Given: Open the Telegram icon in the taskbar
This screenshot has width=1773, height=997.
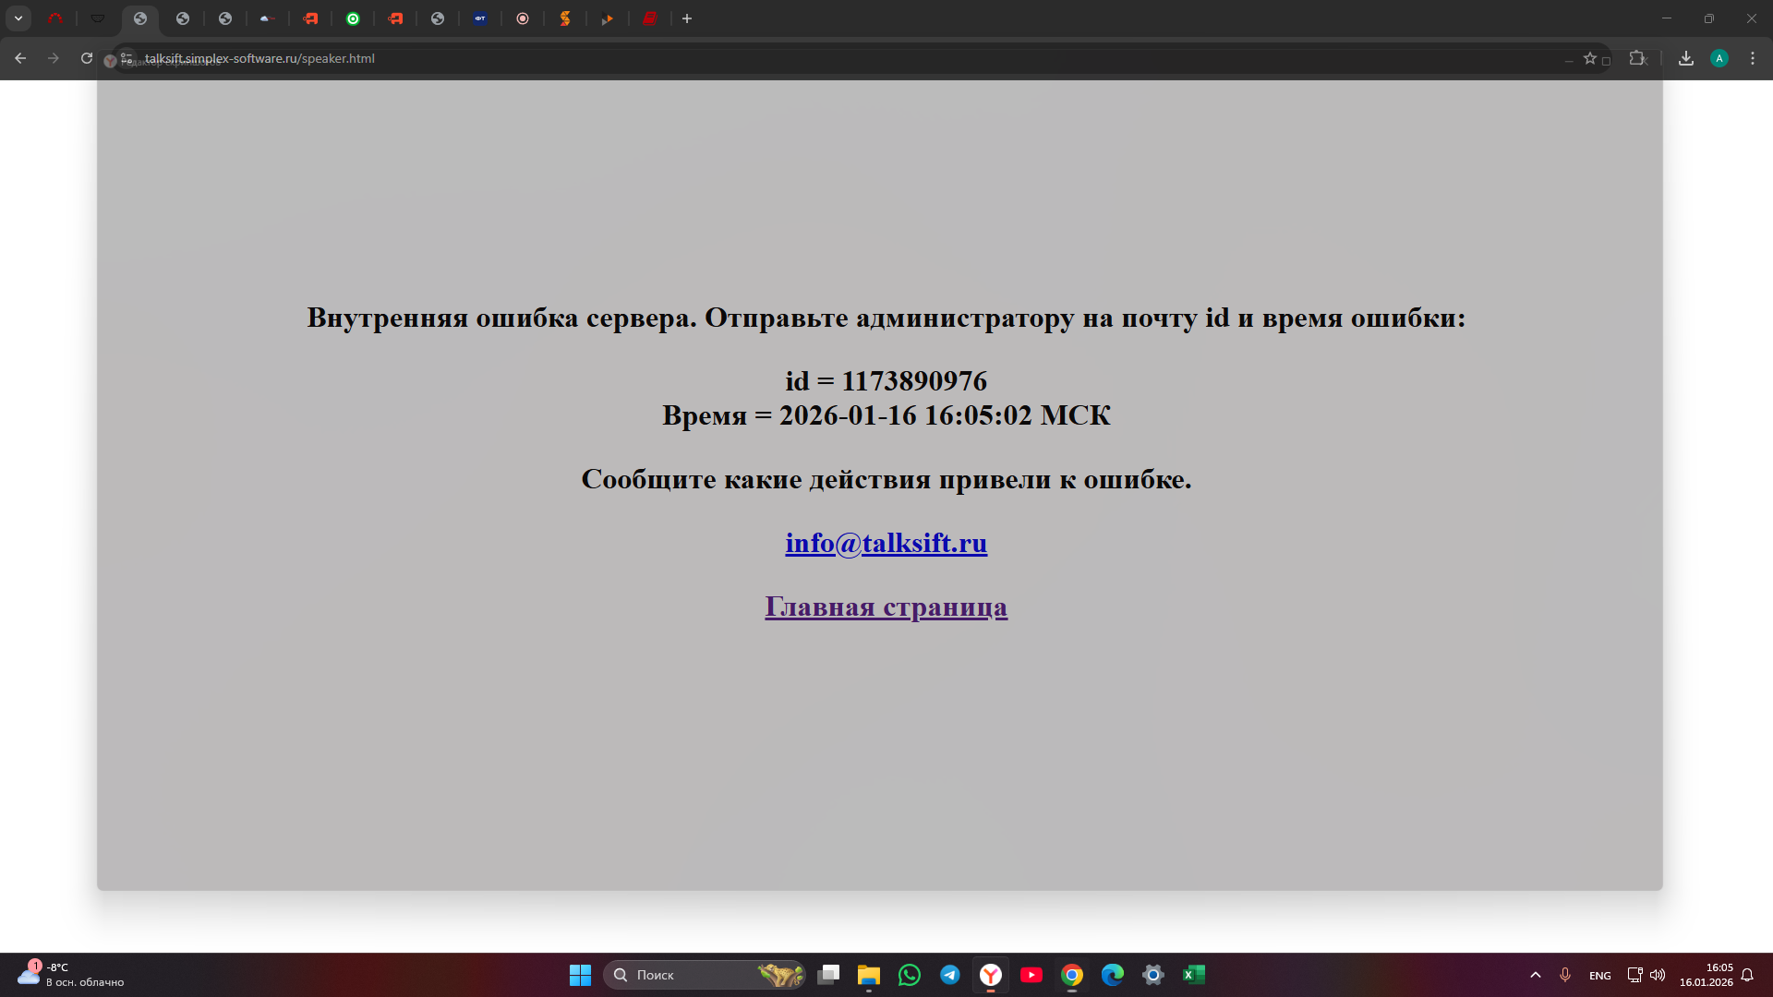Looking at the screenshot, I should (949, 975).
